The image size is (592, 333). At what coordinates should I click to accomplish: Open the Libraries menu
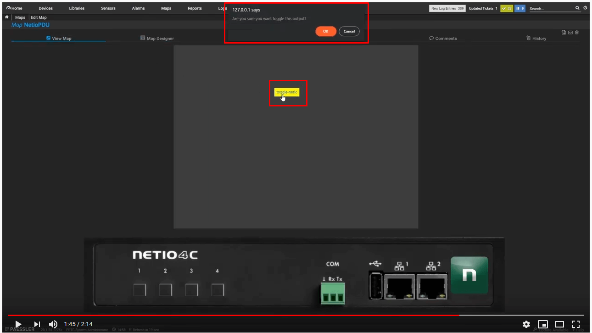tap(77, 8)
